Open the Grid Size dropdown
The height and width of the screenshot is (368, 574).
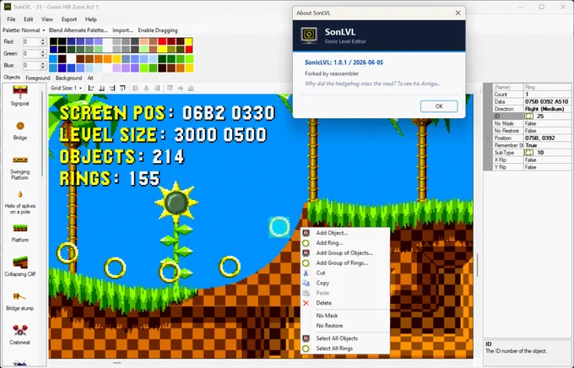66,89
